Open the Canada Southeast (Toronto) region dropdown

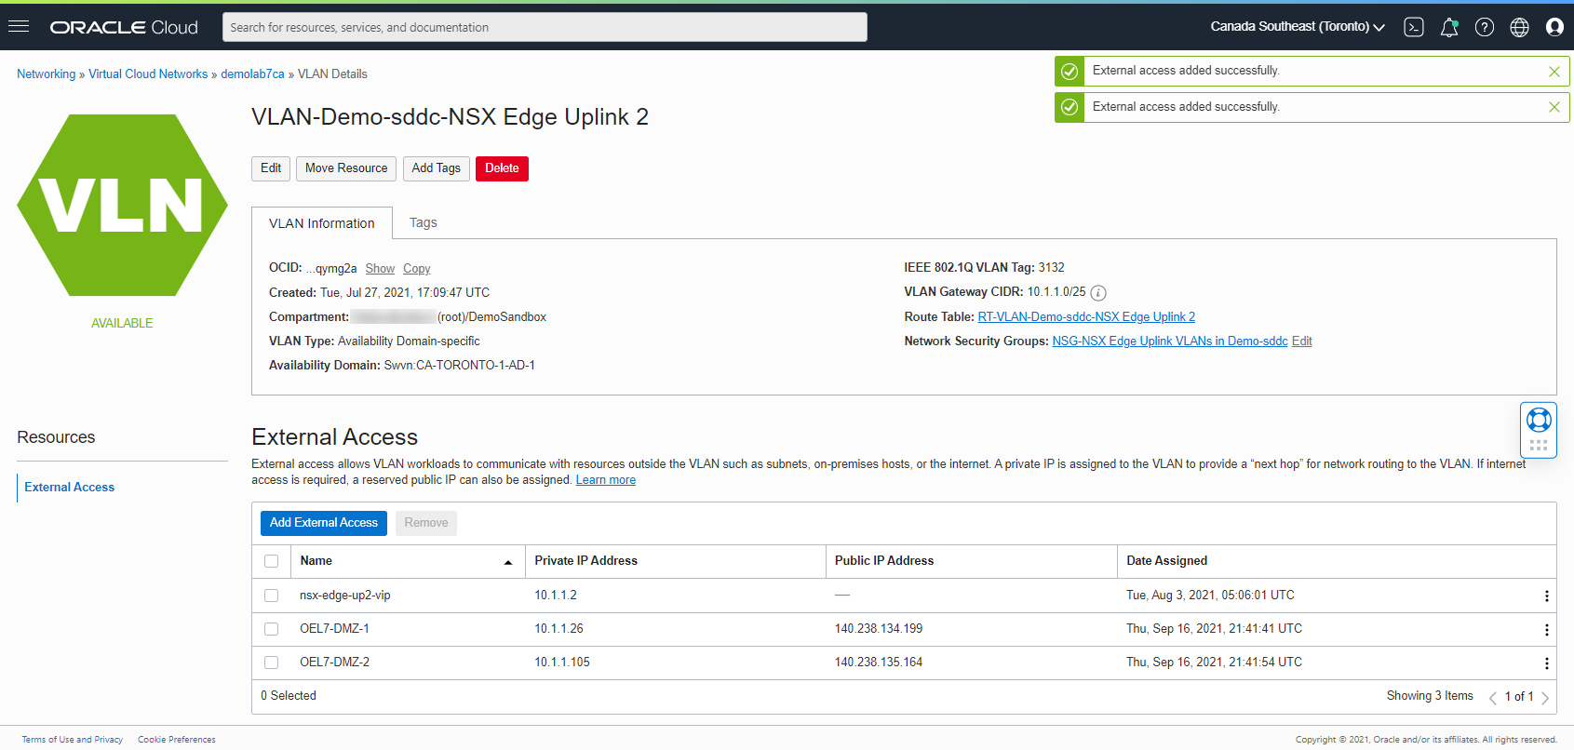click(1298, 27)
